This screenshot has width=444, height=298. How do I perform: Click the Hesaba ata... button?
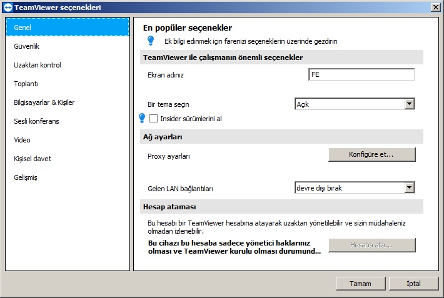click(x=372, y=245)
